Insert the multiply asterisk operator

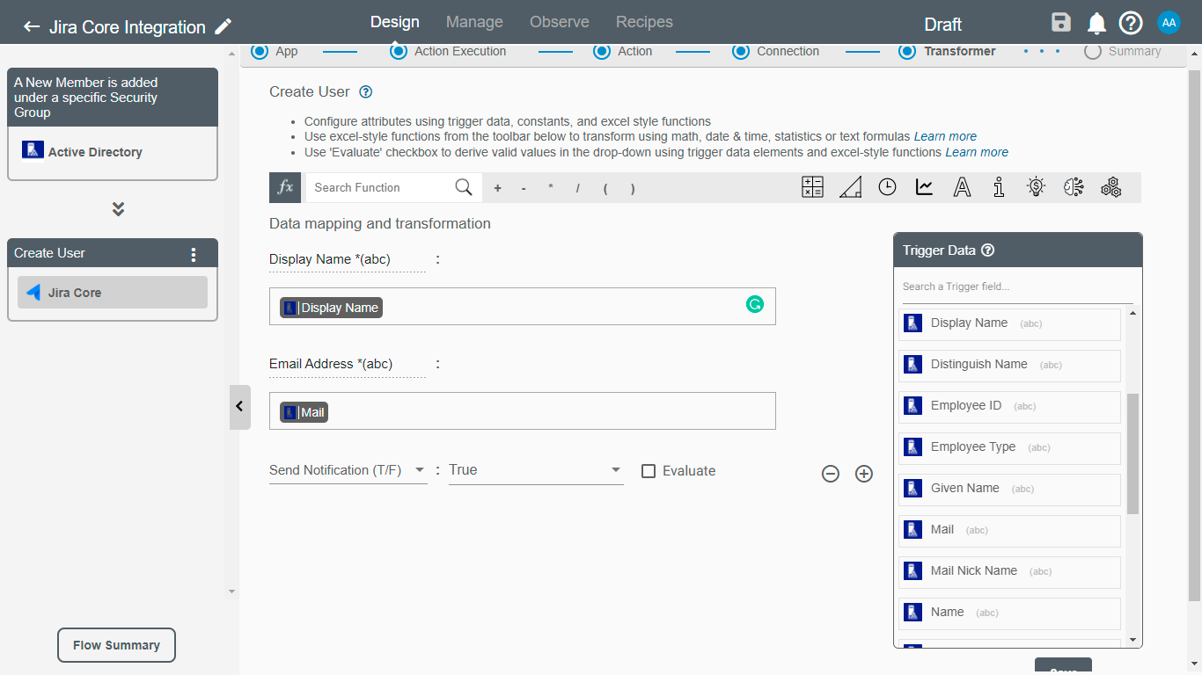(x=551, y=188)
